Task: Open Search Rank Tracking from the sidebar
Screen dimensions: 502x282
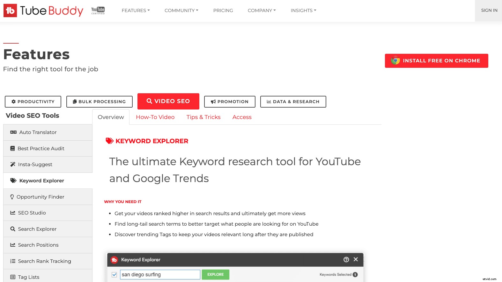Action: click(x=48, y=261)
